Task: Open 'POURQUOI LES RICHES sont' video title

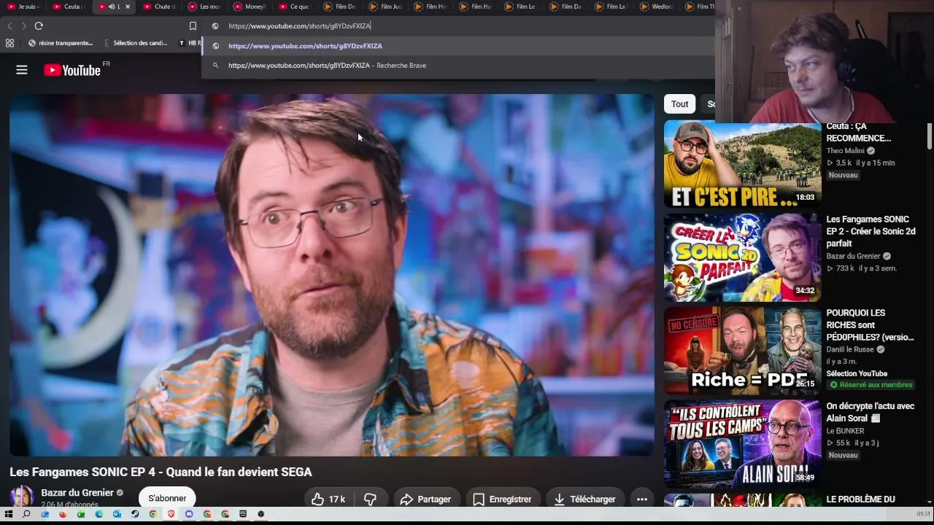Action: pyautogui.click(x=870, y=325)
